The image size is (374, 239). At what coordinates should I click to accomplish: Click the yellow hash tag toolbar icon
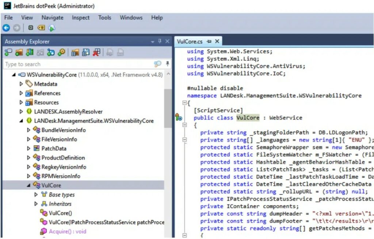coord(41,28)
